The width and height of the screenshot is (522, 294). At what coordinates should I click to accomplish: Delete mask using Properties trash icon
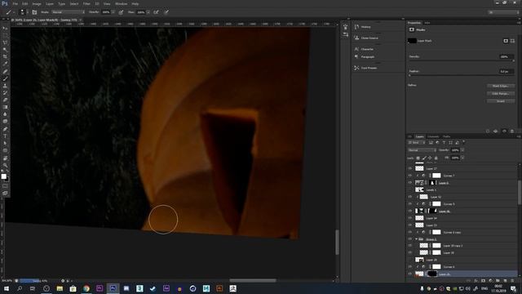click(512, 131)
